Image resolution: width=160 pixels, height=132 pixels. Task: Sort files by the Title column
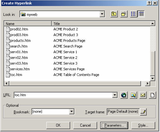coord(101,24)
